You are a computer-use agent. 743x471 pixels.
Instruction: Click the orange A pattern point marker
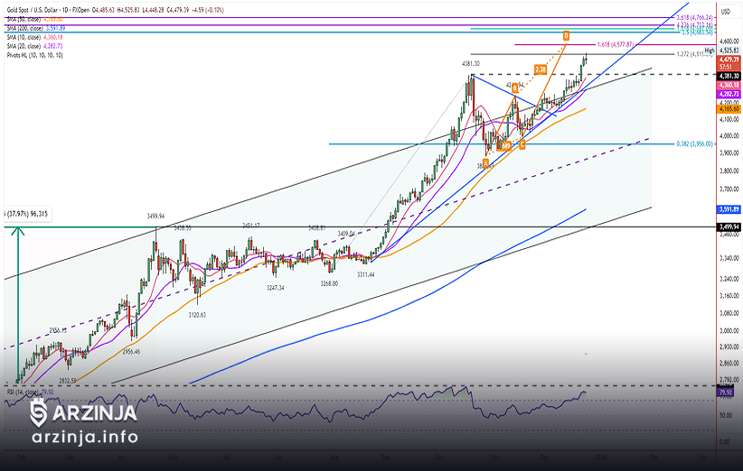pyautogui.click(x=485, y=163)
